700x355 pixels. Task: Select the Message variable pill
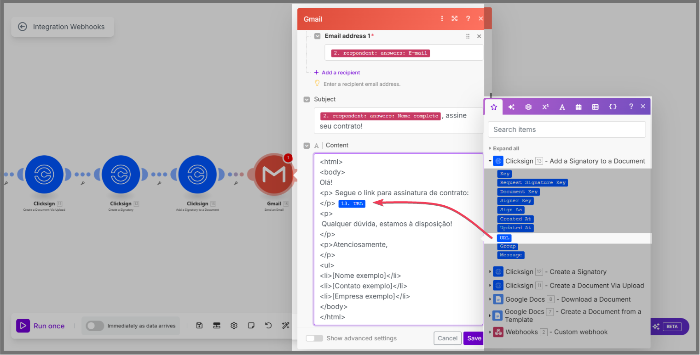[511, 255]
